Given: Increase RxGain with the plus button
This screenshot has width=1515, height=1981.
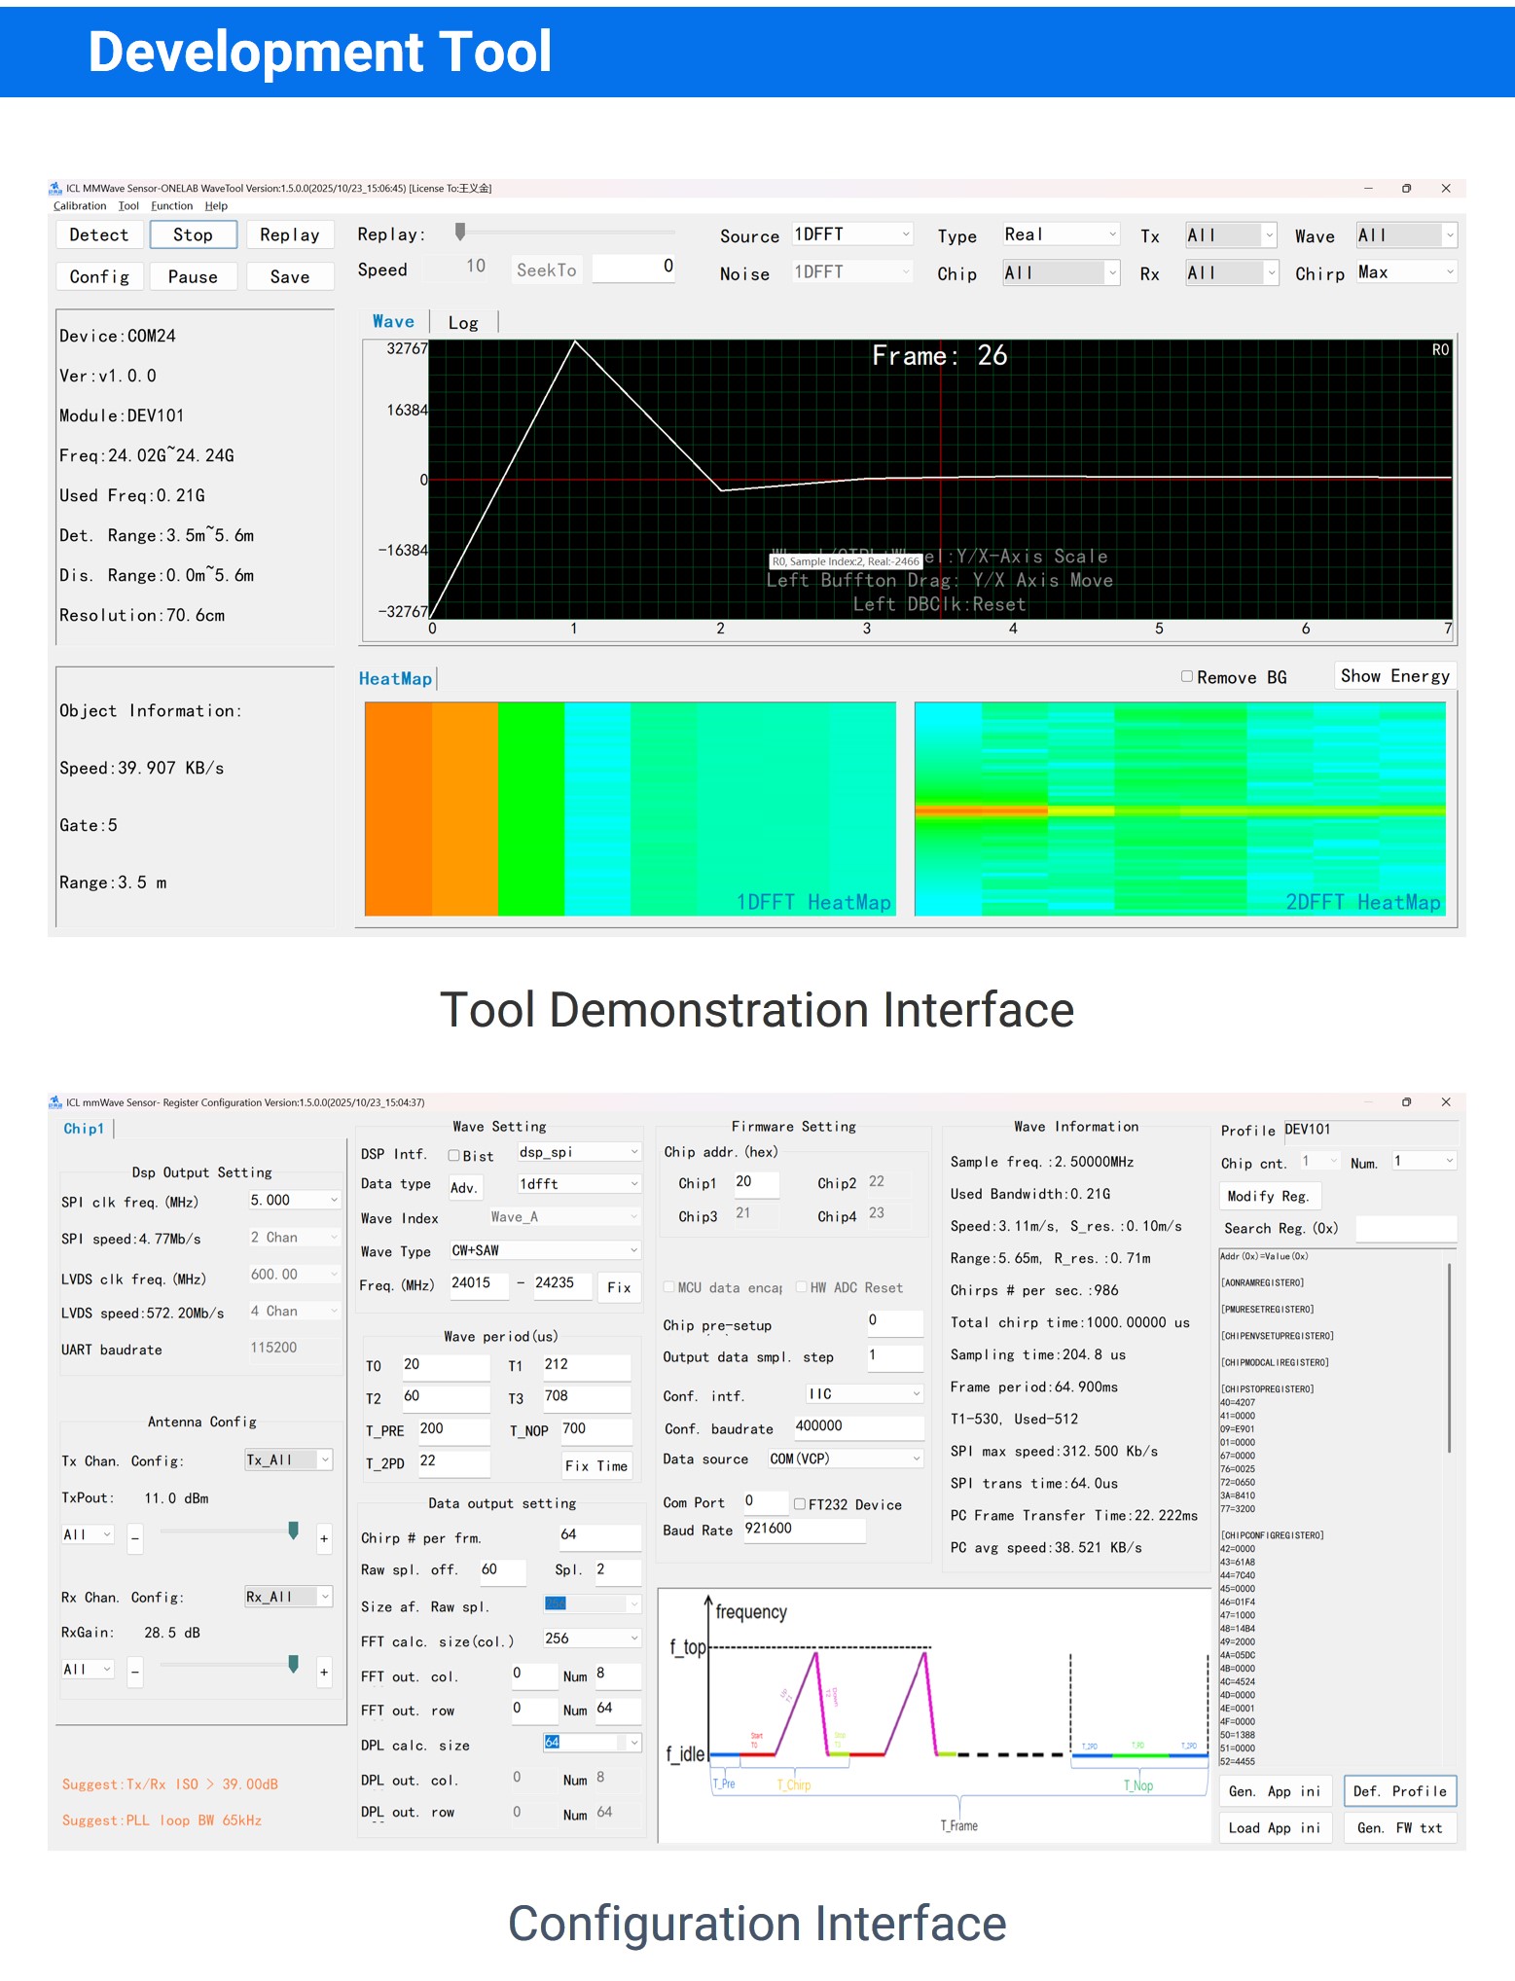Looking at the screenshot, I should [324, 1673].
